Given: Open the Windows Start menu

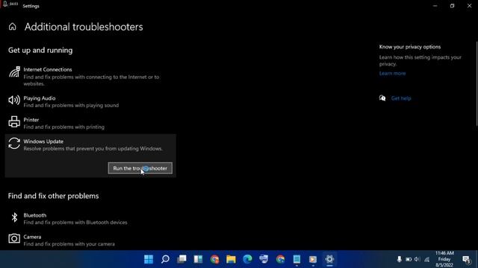Looking at the screenshot, I should (149, 259).
